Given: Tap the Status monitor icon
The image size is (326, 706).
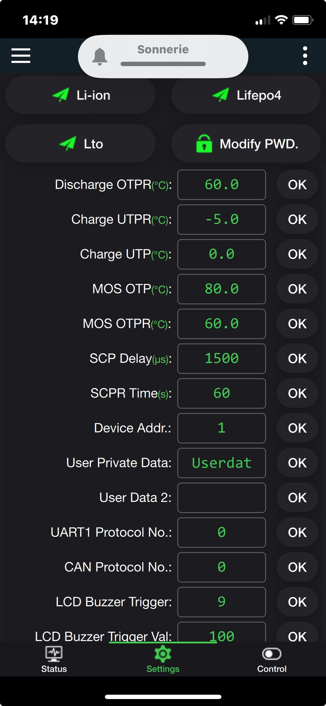Looking at the screenshot, I should pyautogui.click(x=54, y=654).
